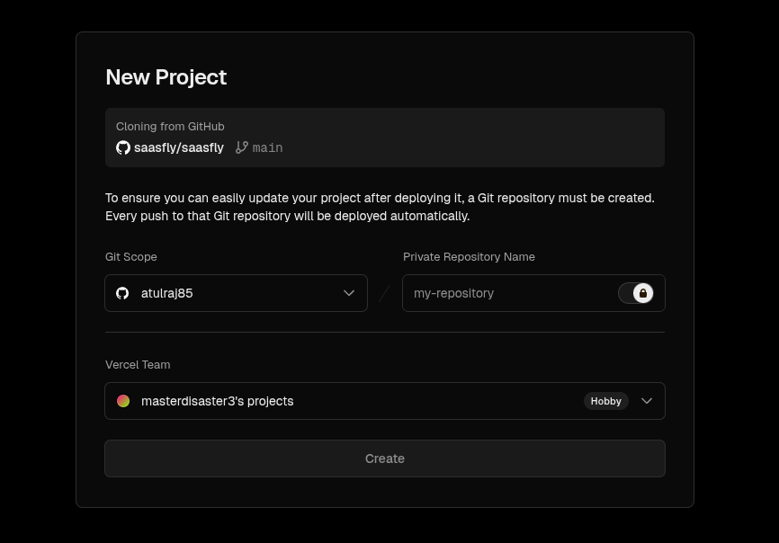Click the Cloning from GitHub label
Image resolution: width=779 pixels, height=543 pixels.
[x=170, y=127]
